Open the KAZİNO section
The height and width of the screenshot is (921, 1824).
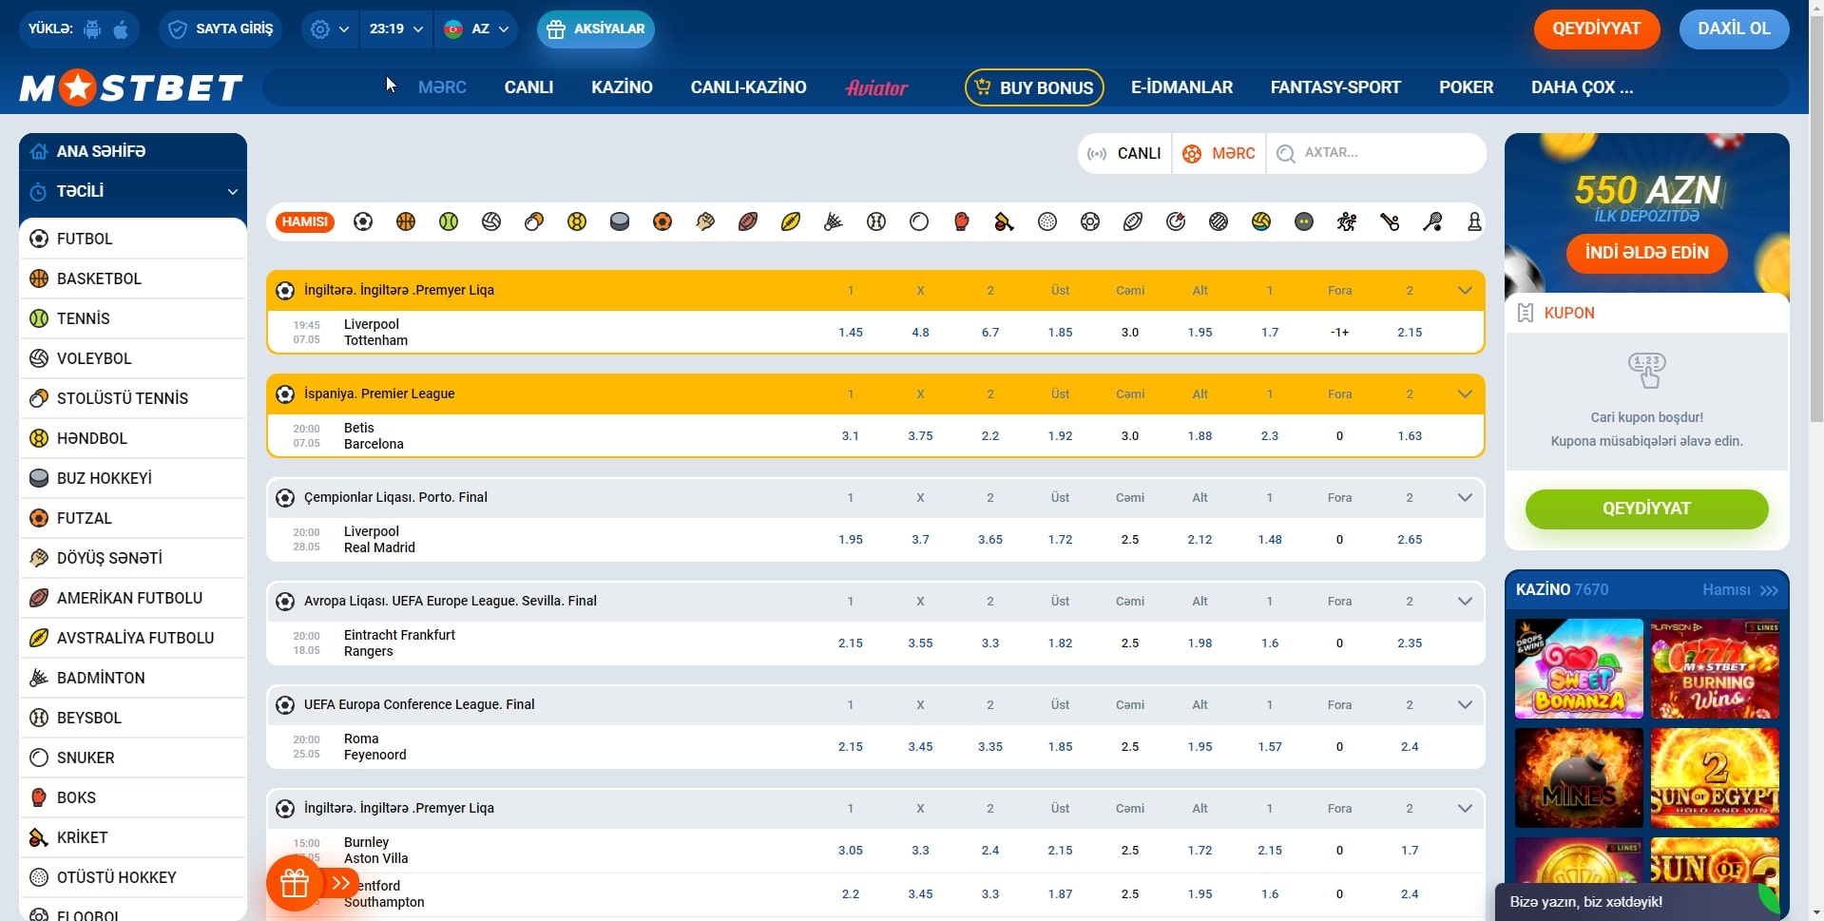pyautogui.click(x=622, y=87)
